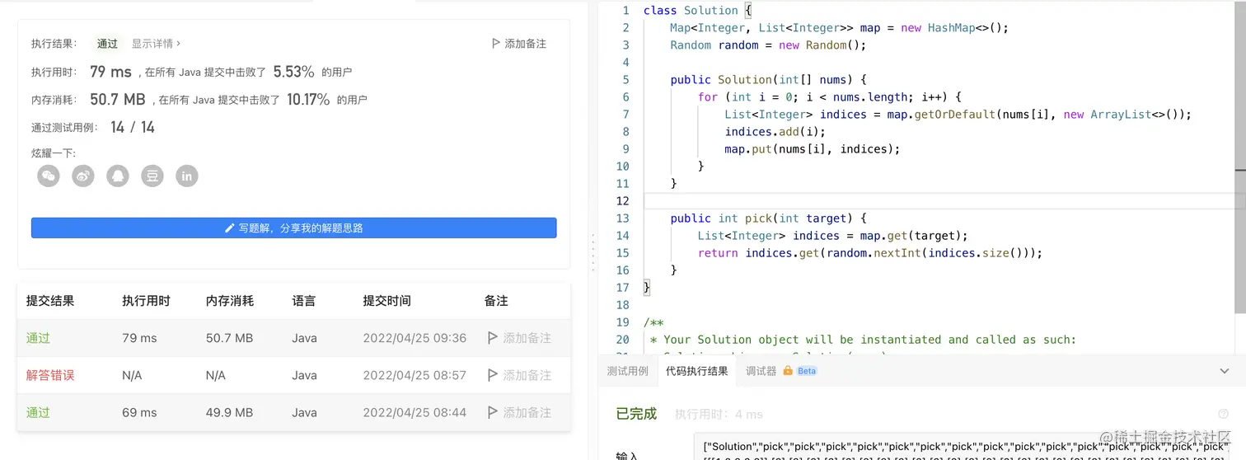
Task: Click the 5.53% runtime percentile
Action: (294, 72)
